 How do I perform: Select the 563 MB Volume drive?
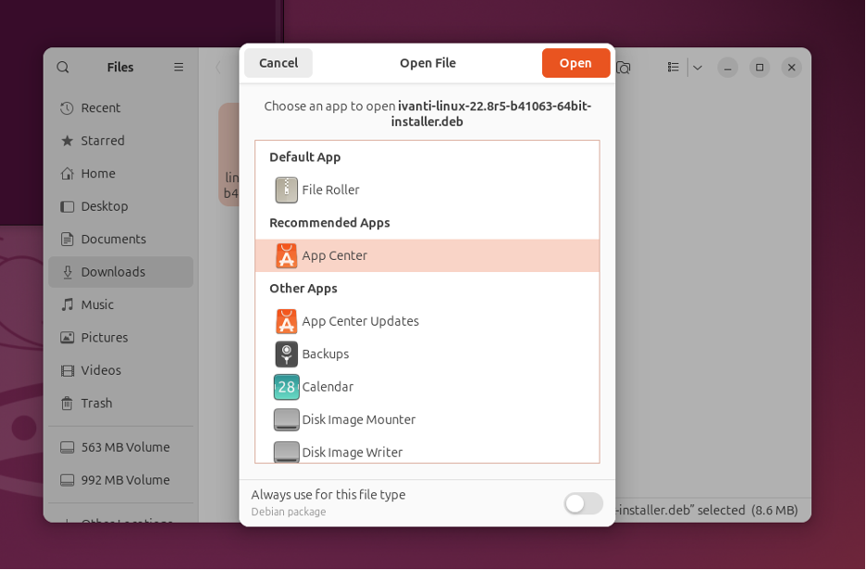[124, 447]
